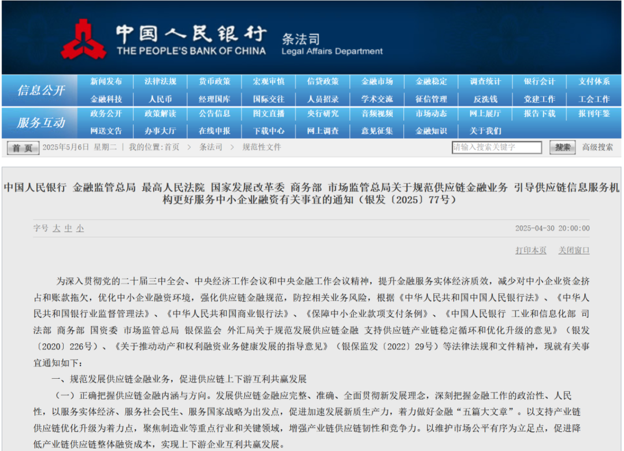Open 高级搜索 advanced search
Image resolution: width=624 pixels, height=451 pixels.
coord(597,147)
